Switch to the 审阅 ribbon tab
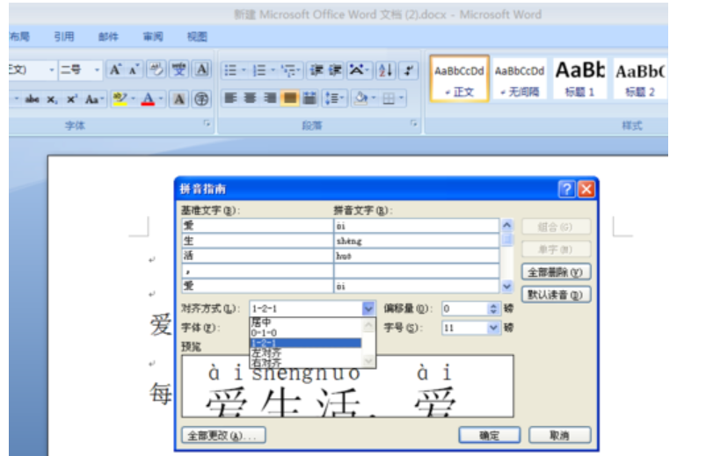Screen dimensions: 706x456 pyautogui.click(x=153, y=37)
